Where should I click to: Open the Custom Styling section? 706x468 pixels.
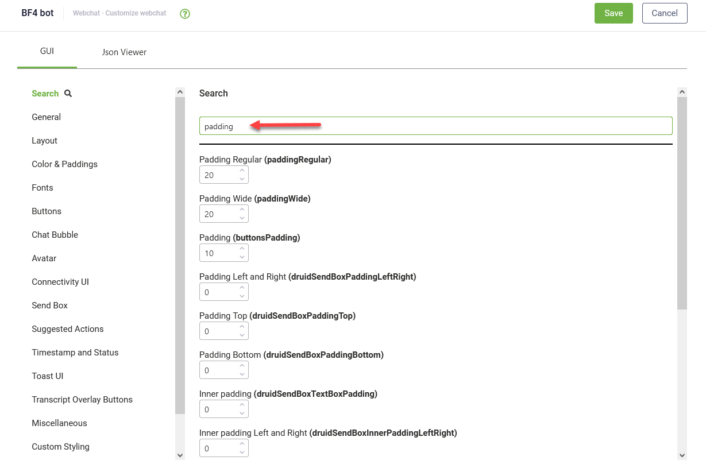pyautogui.click(x=60, y=446)
